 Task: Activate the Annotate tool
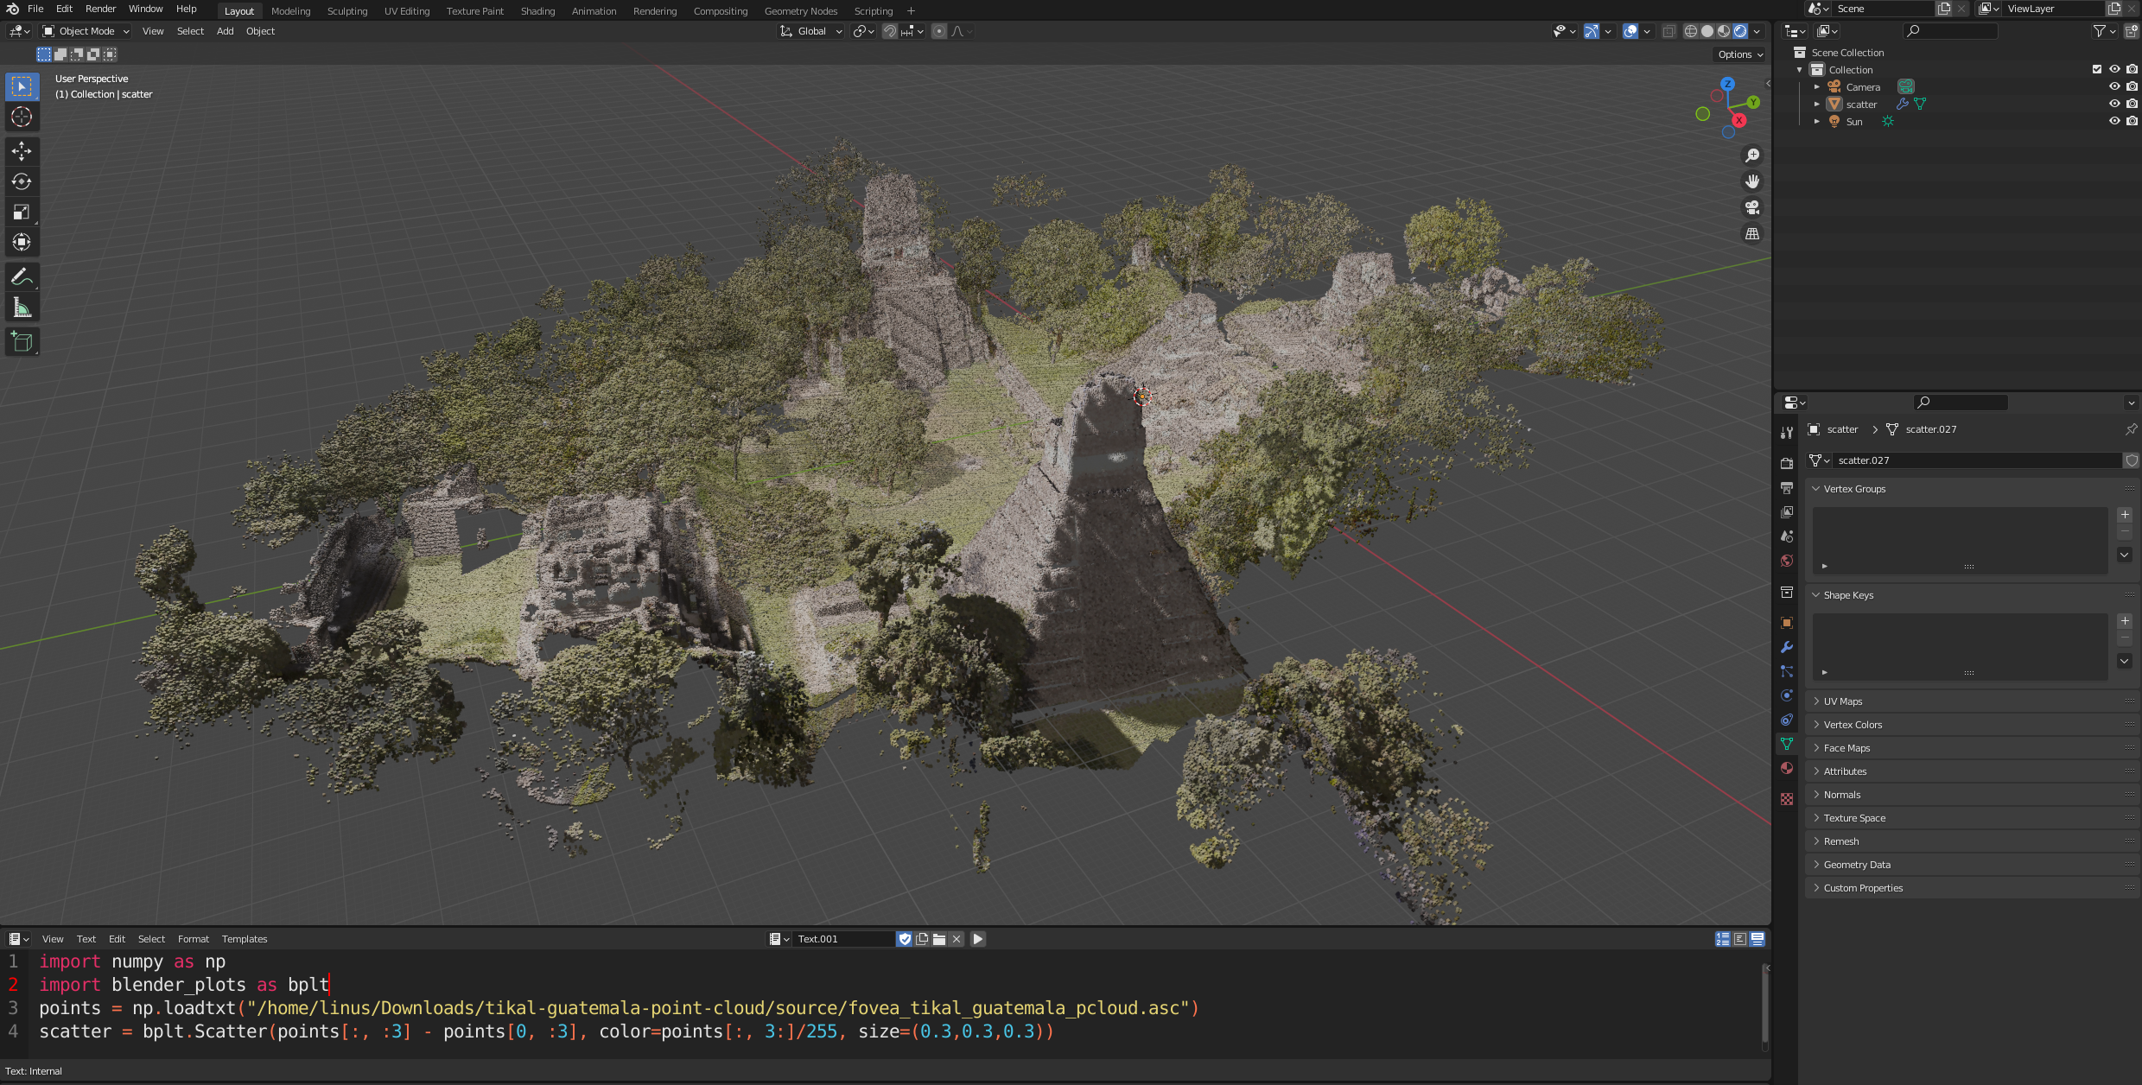pos(22,277)
